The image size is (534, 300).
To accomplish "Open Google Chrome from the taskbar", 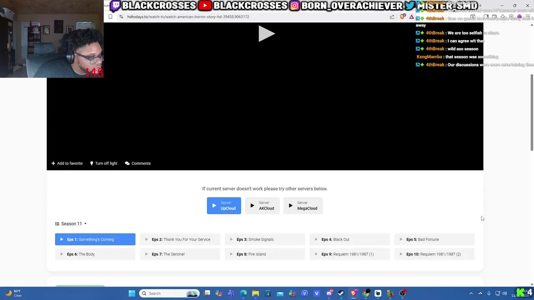I will pyautogui.click(x=366, y=293).
